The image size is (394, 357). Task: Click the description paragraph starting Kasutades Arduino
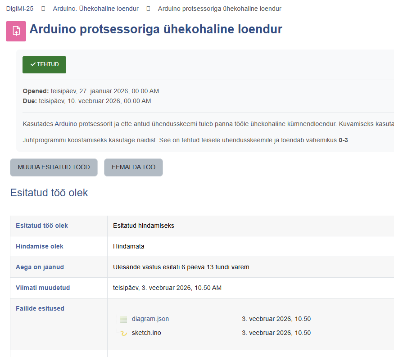(208, 124)
